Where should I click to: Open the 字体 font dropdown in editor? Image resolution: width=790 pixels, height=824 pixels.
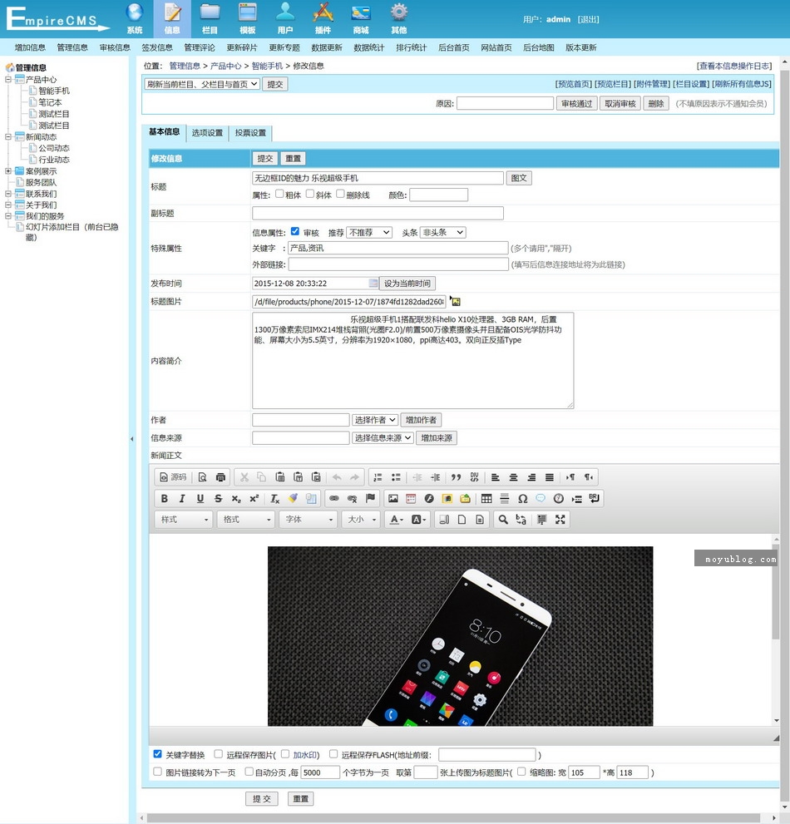[x=308, y=519]
